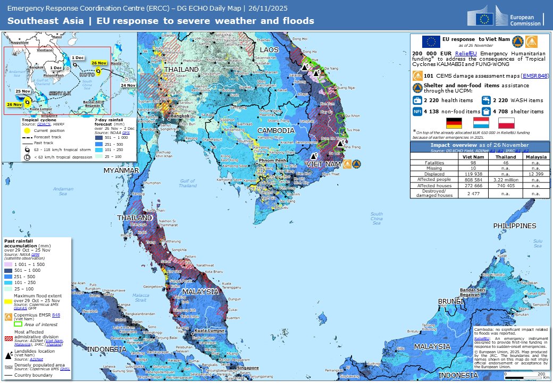Click the tropical depression D symbol in legend
The width and height of the screenshot is (553, 383).
[27, 157]
